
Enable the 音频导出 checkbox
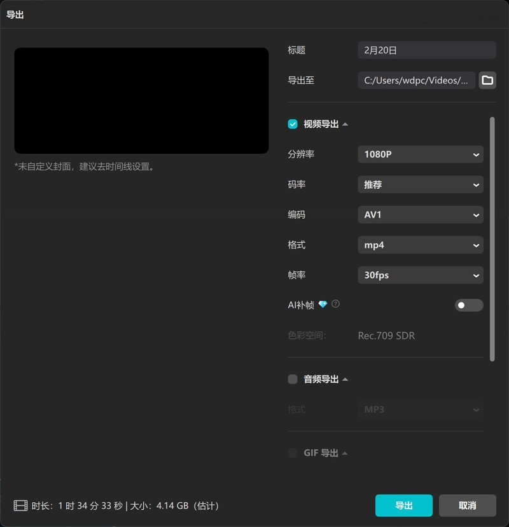coord(292,379)
